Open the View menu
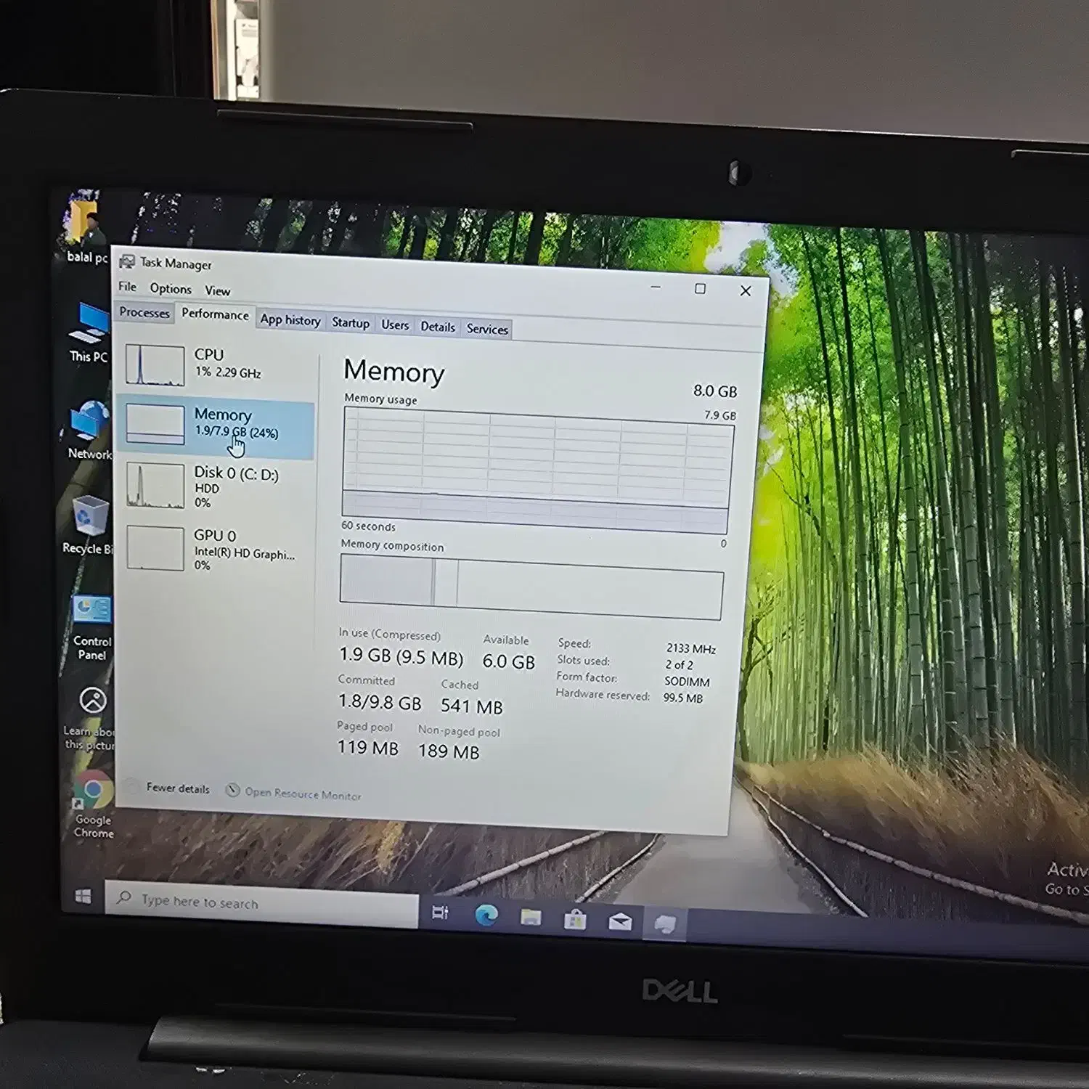The image size is (1089, 1089). (x=217, y=290)
